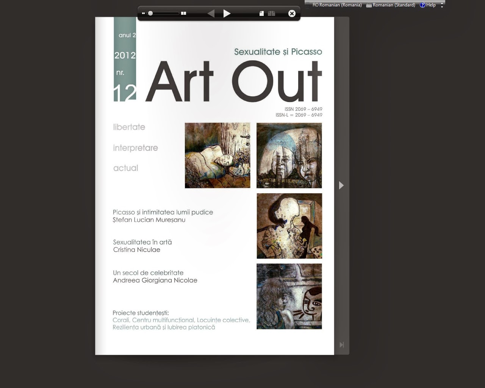Click 'Reziliența urbană și Iubirea platonică' line
Screen dimensions: 485x388
pyautogui.click(x=164, y=327)
